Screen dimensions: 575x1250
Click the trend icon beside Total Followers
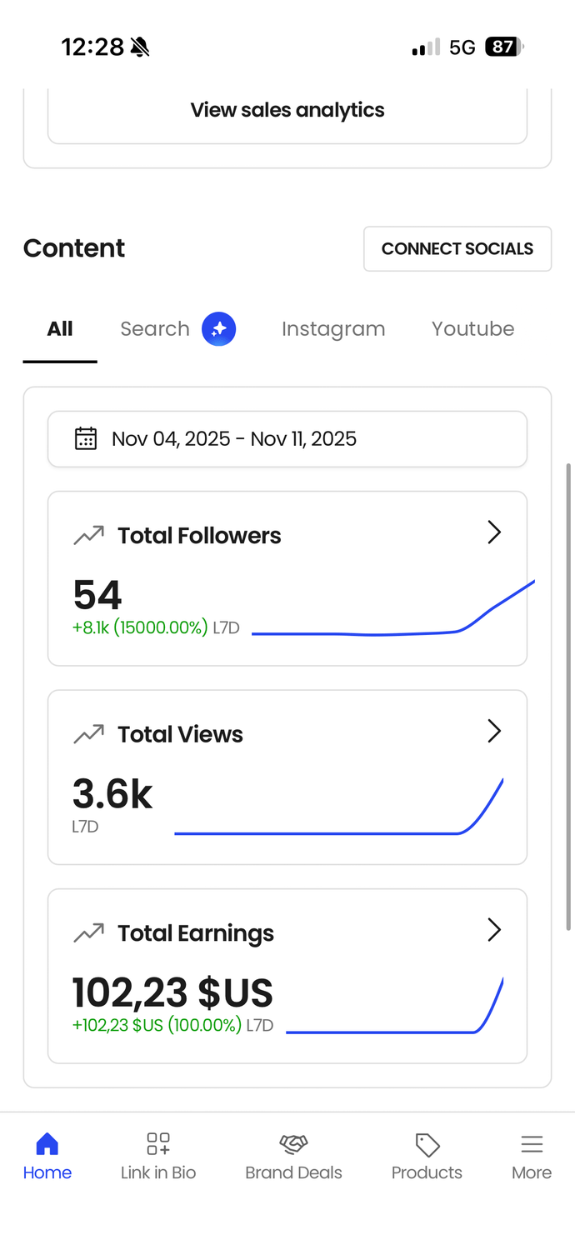pos(88,535)
